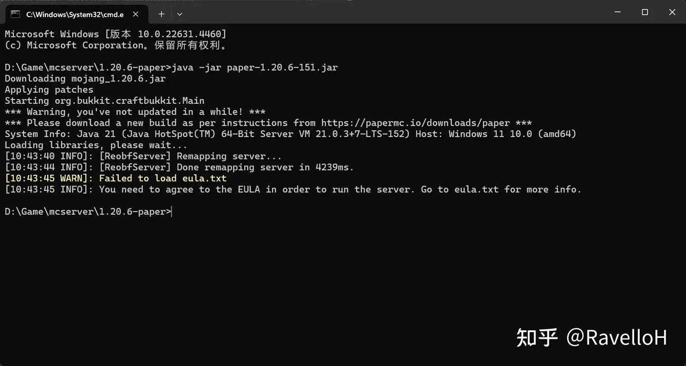Click the Microsoft Windows version line
This screenshot has height=366, width=686.
click(x=115, y=34)
